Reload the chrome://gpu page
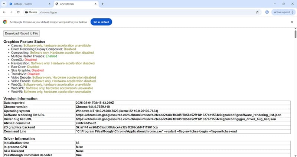This screenshot has height=157, width=297. click(18, 12)
